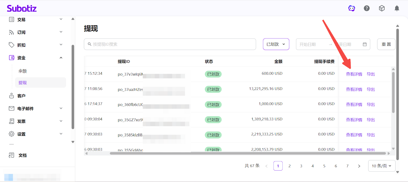Open the 已划款 status filter dropdown
The image size is (408, 182).
point(276,44)
